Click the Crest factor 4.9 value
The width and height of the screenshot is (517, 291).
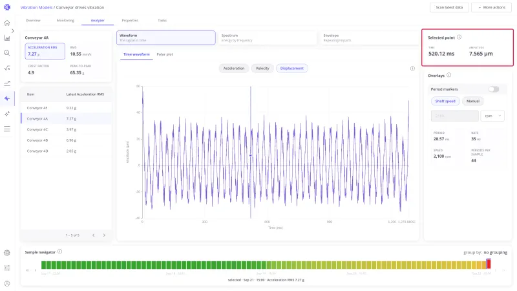31,72
